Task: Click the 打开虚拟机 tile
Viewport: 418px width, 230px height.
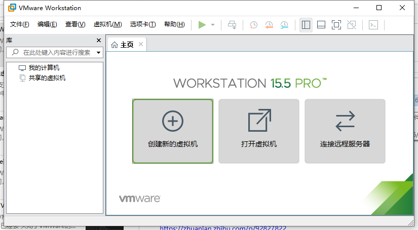Action: (x=259, y=131)
